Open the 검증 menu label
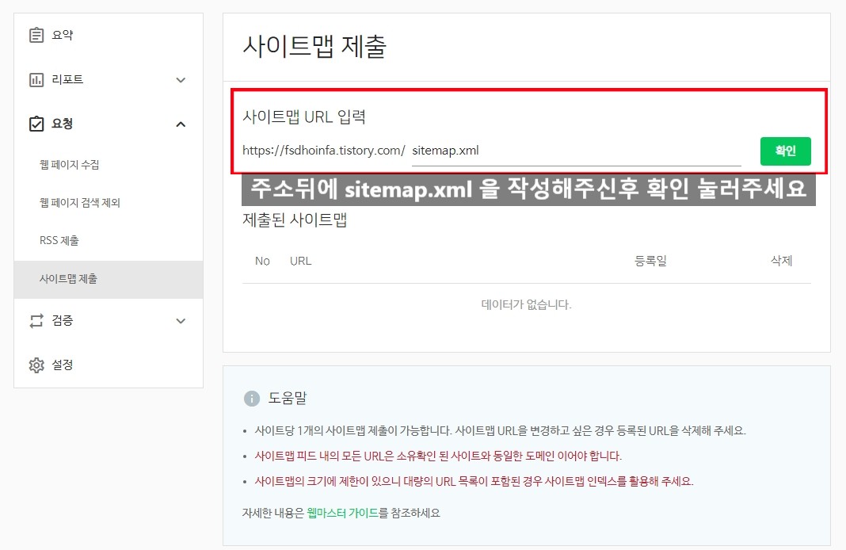 coord(62,321)
